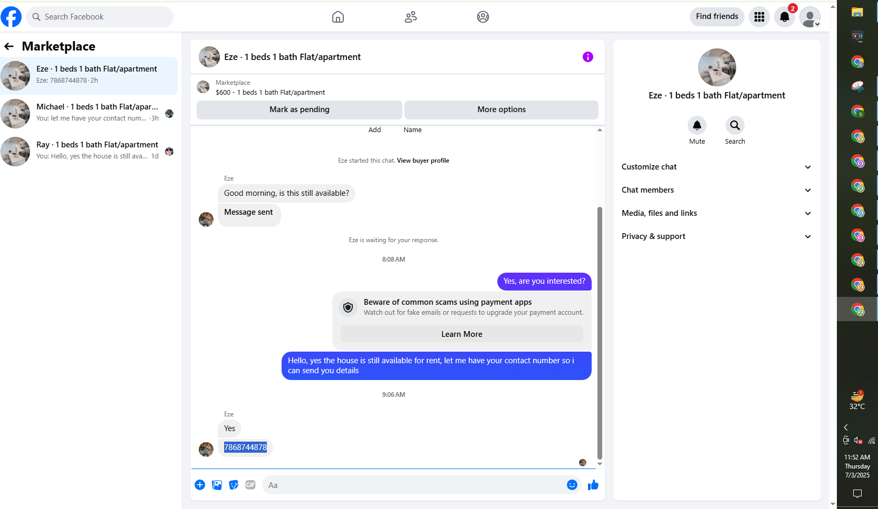This screenshot has width=878, height=509.
Task: Send a thumbs up like
Action: (x=593, y=485)
